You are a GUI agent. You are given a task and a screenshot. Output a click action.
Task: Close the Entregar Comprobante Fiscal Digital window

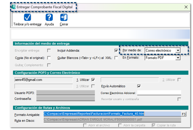click(x=186, y=7)
